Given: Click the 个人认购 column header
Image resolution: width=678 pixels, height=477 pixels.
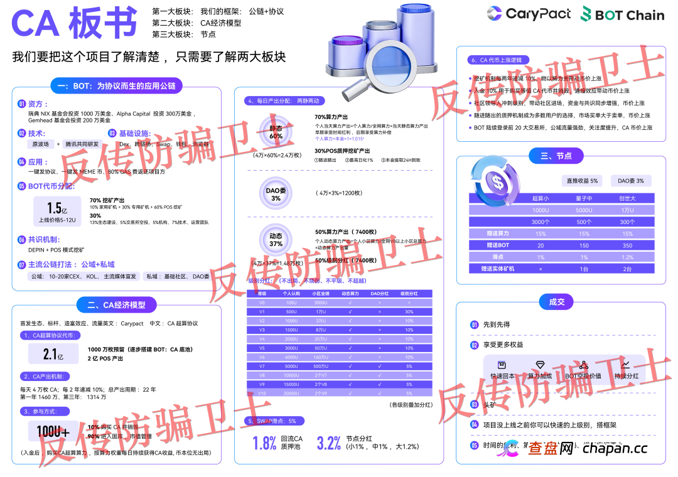Looking at the screenshot, I should pyautogui.click(x=291, y=294).
